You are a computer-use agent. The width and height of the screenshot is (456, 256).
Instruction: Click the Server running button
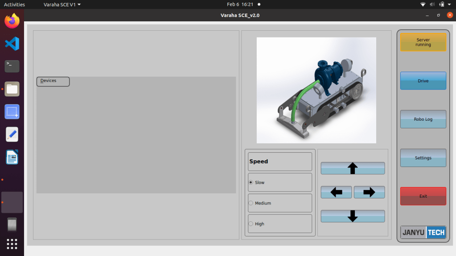(x=423, y=42)
